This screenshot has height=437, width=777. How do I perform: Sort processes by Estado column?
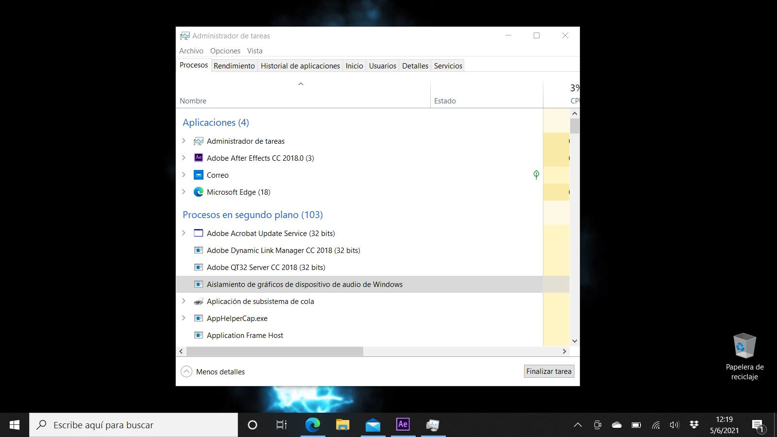487,95
